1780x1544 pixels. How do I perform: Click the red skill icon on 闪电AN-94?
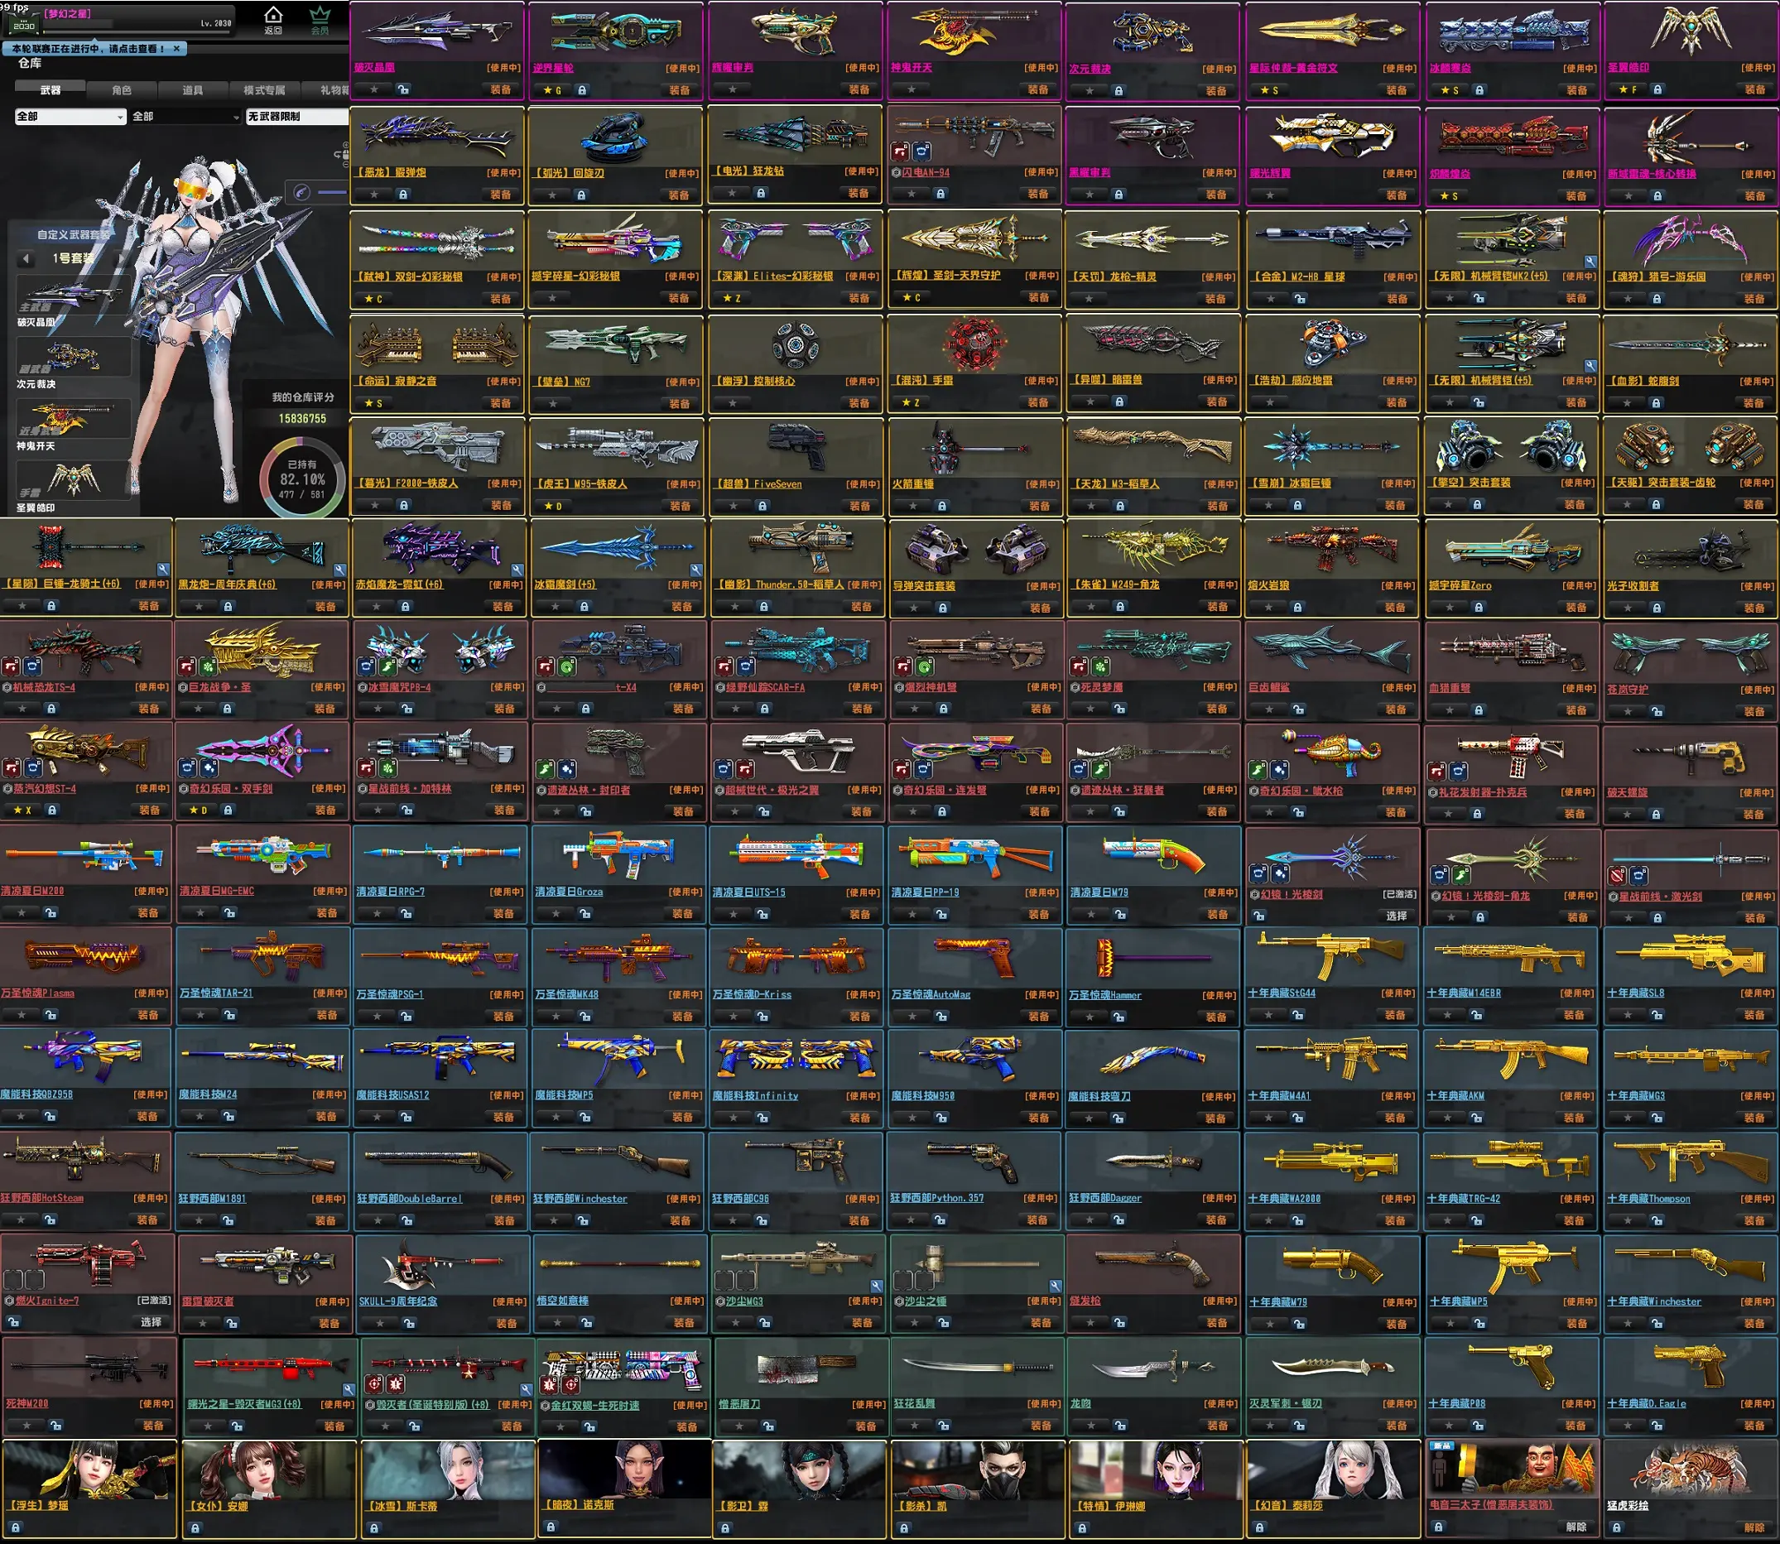pos(900,152)
